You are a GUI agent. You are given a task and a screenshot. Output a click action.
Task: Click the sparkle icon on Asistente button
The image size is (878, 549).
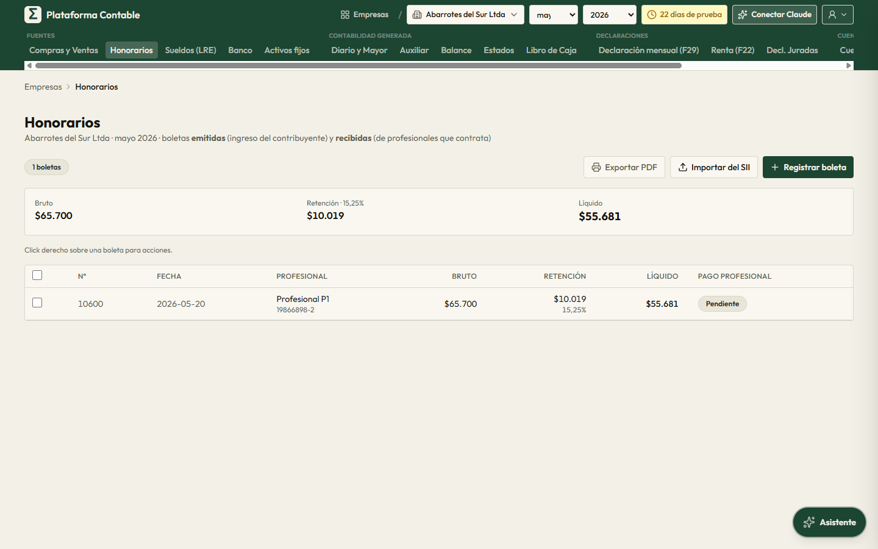(x=809, y=522)
